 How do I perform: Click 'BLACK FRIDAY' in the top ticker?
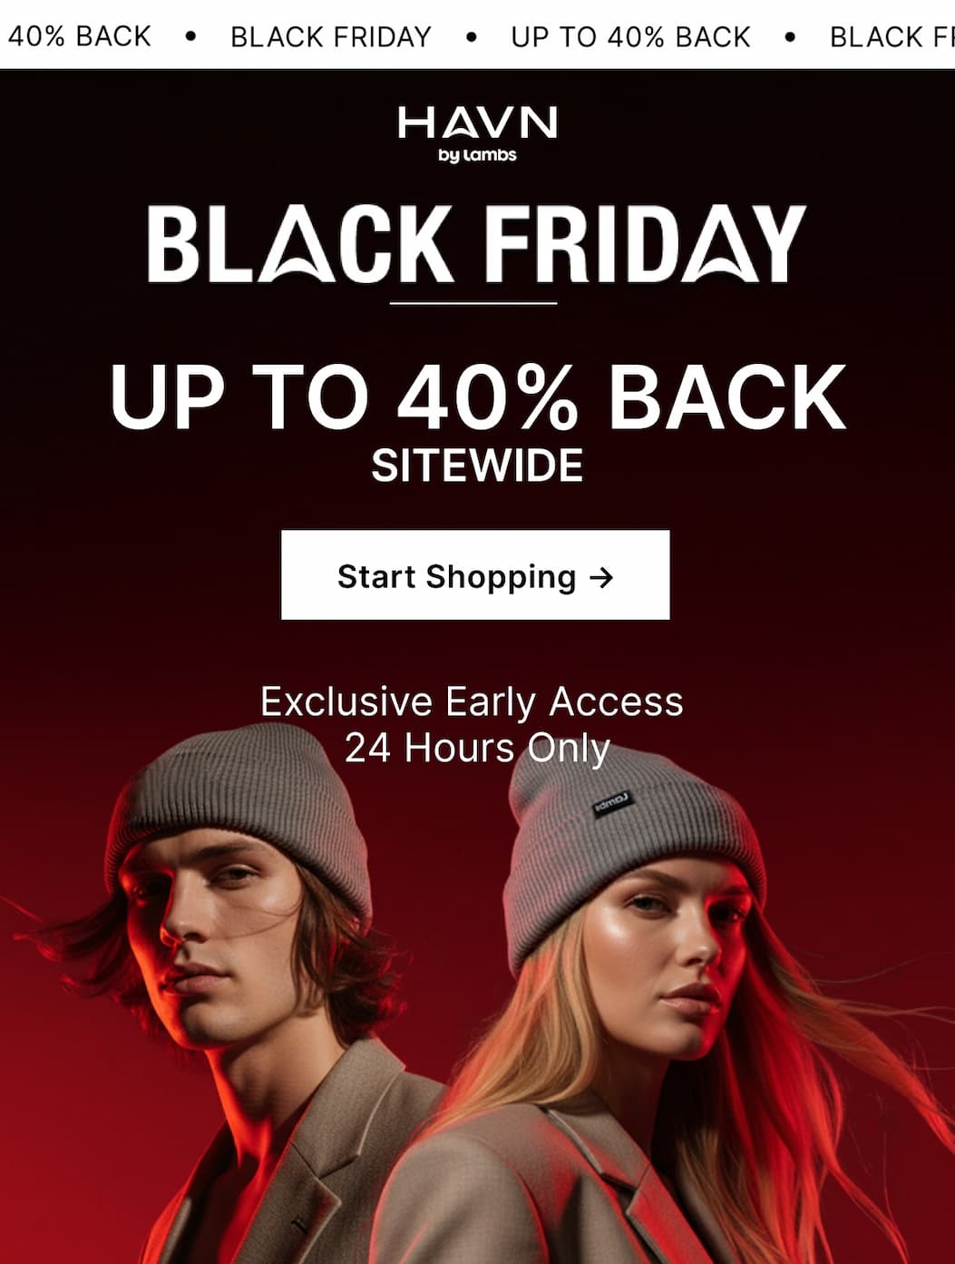coord(331,37)
